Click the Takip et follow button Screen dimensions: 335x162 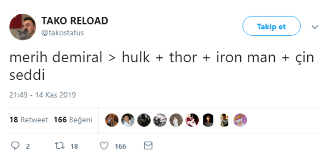[x=271, y=26]
